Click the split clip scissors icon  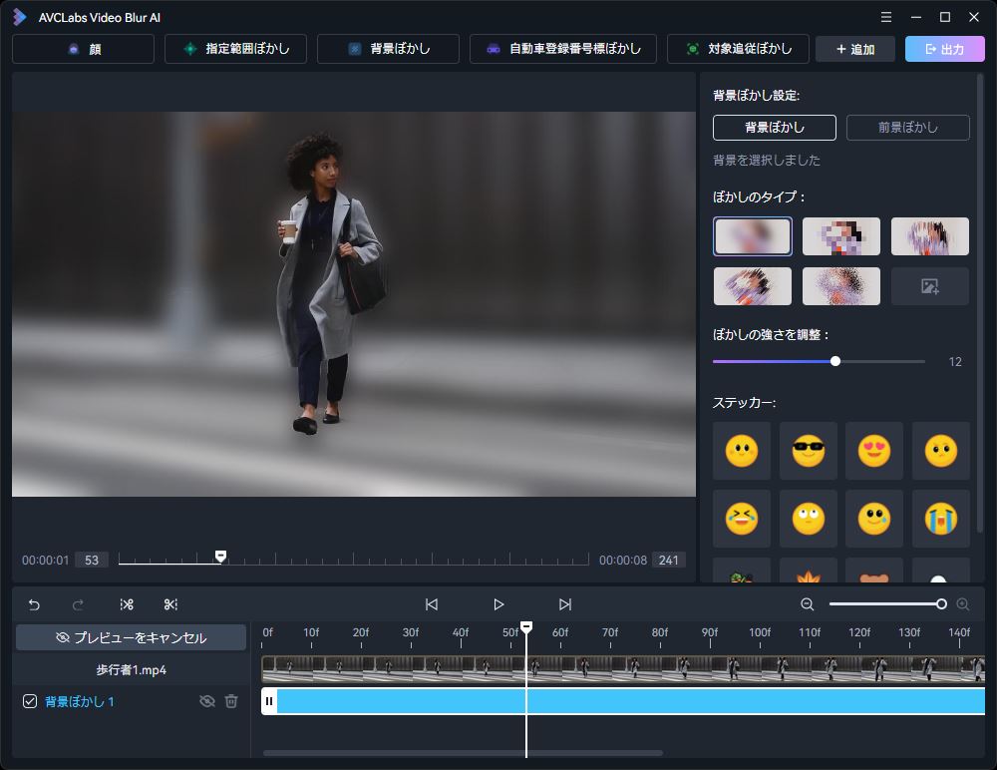click(x=126, y=604)
